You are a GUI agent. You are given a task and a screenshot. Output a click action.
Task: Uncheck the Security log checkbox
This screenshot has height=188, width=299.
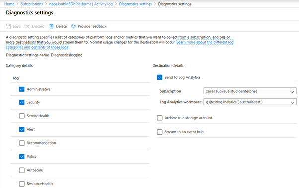[22, 102]
